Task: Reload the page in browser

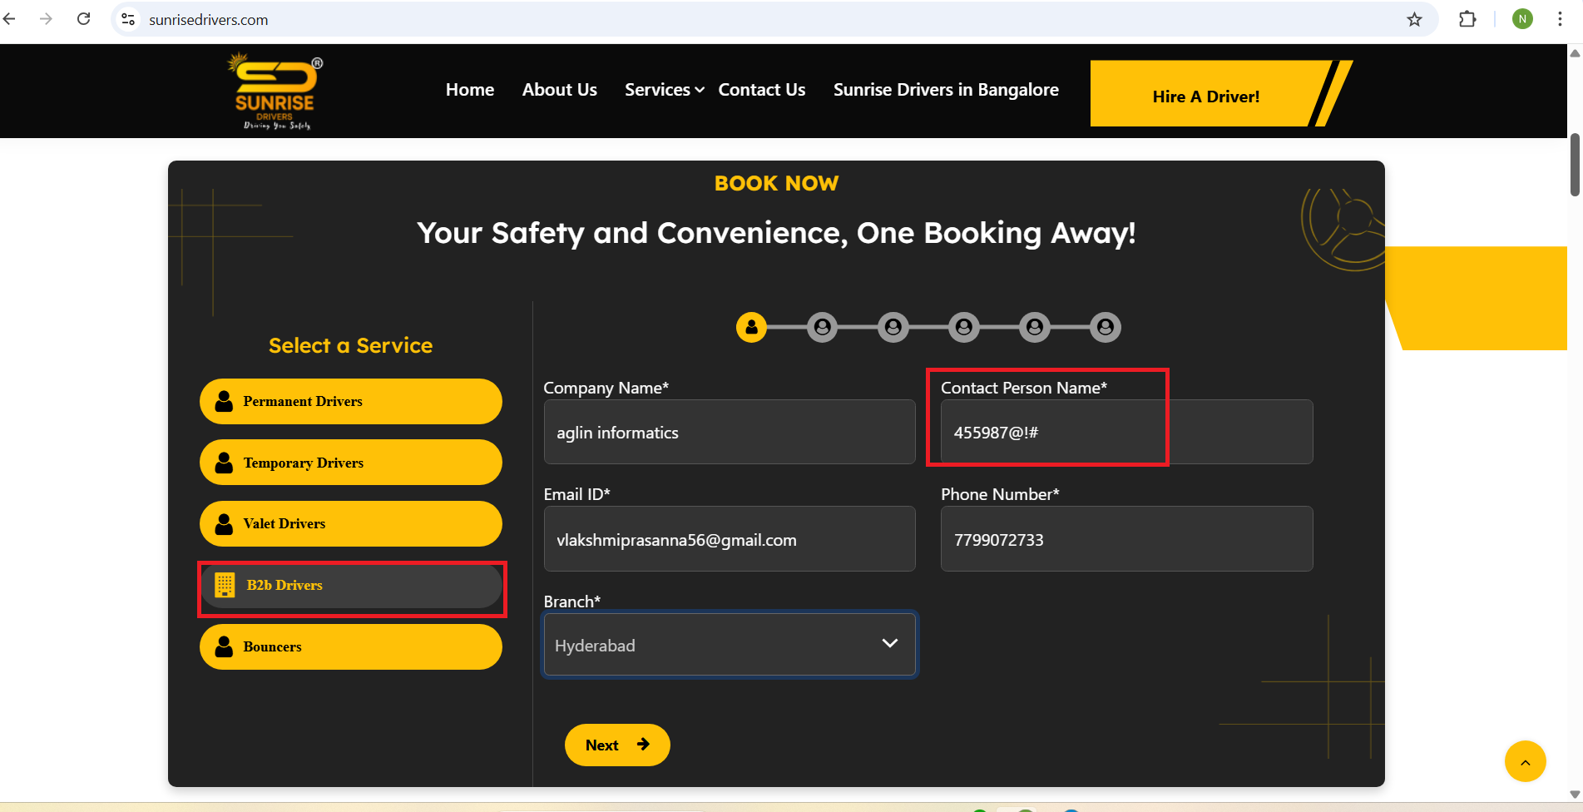Action: point(83,19)
